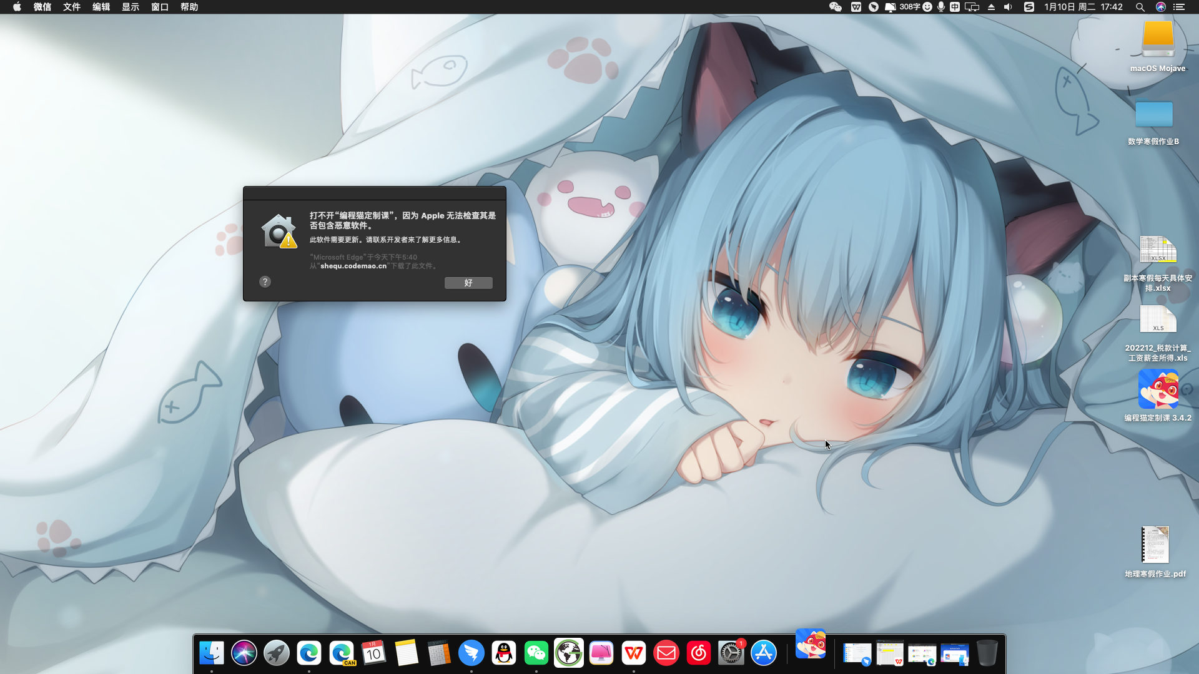The image size is (1199, 674).
Task: Open the 微信 application menu
Action: [x=42, y=7]
